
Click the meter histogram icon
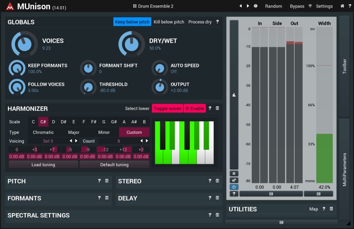[234, 95]
